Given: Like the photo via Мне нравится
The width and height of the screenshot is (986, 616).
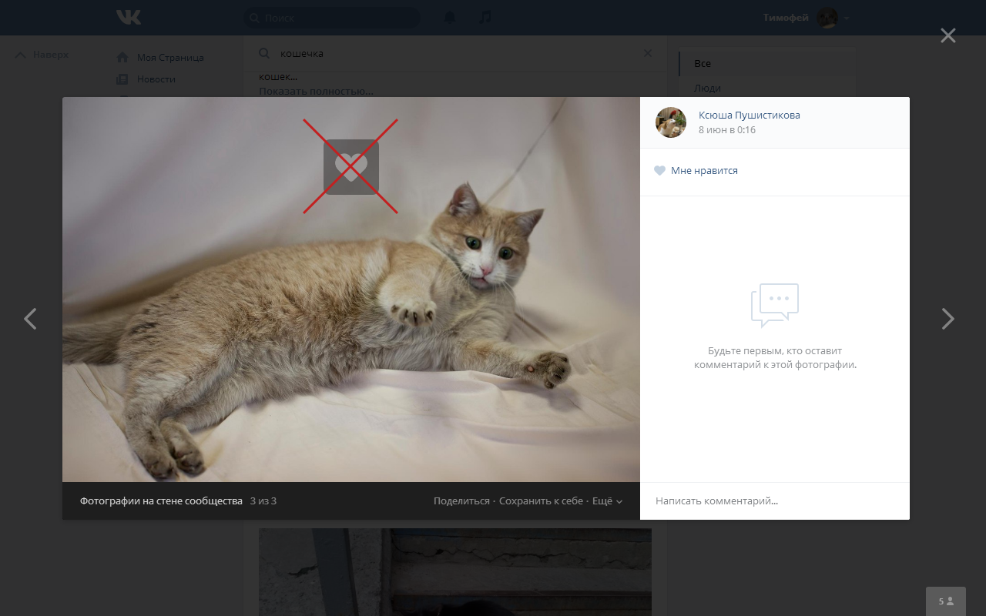Looking at the screenshot, I should pyautogui.click(x=696, y=171).
